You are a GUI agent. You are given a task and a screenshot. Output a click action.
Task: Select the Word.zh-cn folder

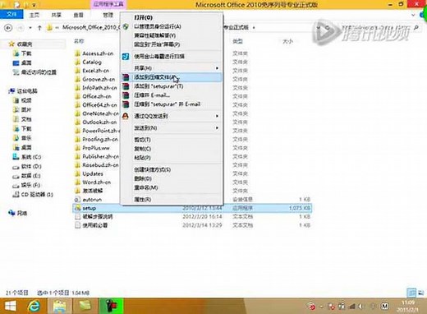point(96,182)
